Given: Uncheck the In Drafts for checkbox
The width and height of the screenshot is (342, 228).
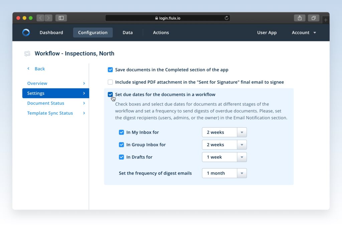Looking at the screenshot, I should [x=122, y=157].
